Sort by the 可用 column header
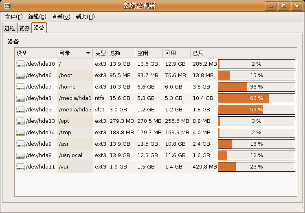This screenshot has height=213, width=305. pos(176,53)
